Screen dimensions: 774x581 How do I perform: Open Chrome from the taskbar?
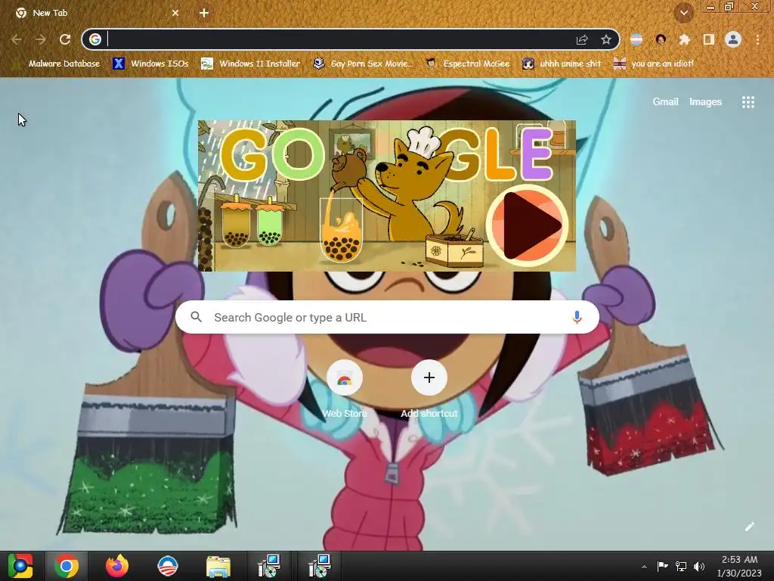coord(67,566)
